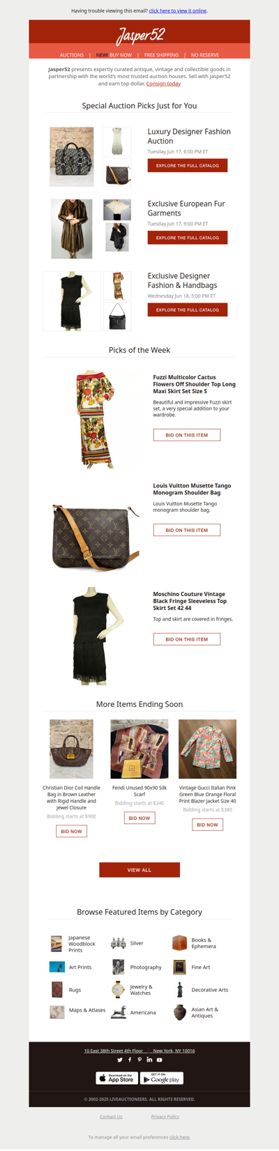Select FREE SHIPPING in header navigation
The image size is (279, 1151).
161,55
